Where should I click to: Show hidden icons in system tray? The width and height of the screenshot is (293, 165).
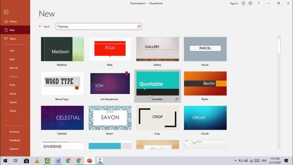[235, 161]
